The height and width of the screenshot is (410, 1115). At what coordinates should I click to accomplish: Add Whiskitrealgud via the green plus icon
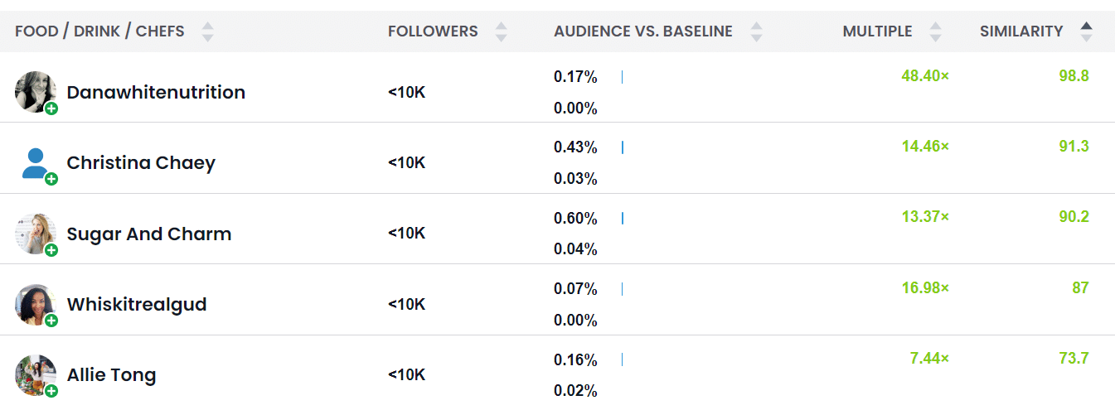click(51, 321)
